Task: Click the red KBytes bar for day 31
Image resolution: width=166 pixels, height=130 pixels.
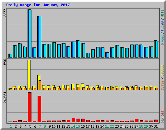Action: click(156, 121)
